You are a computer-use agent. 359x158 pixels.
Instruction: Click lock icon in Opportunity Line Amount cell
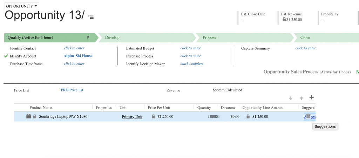248,117
